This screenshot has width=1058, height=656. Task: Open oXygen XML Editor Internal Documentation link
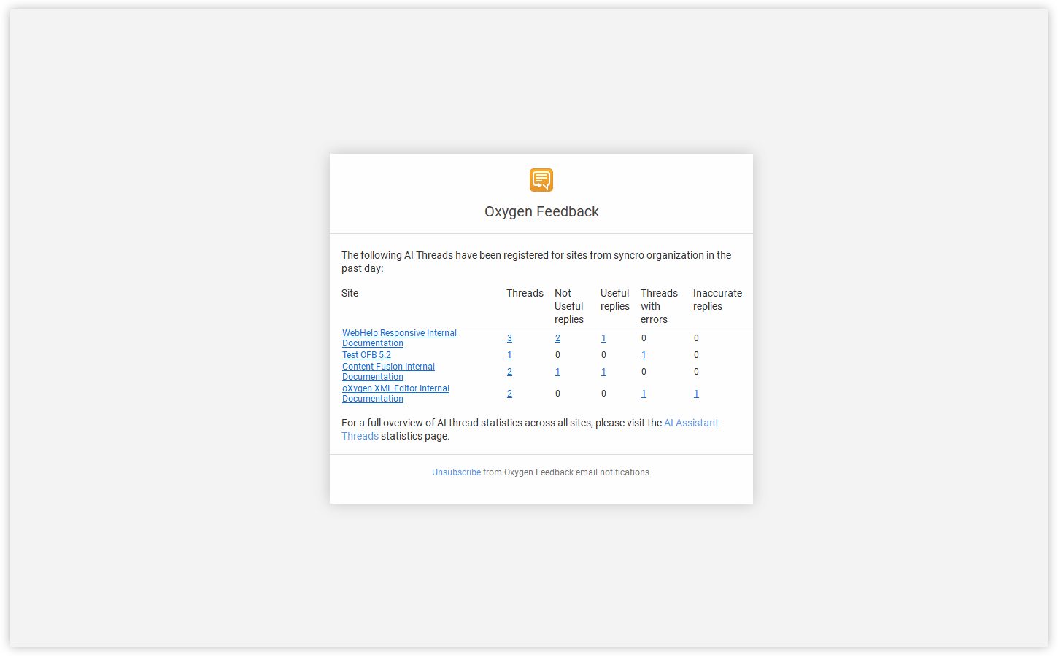pos(395,394)
